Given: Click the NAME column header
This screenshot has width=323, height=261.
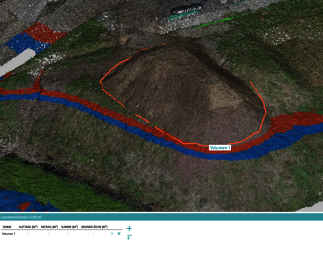Looking at the screenshot, I should click(x=7, y=227).
